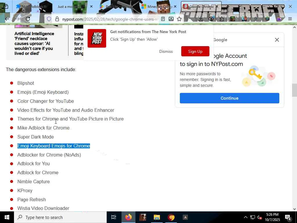Screen dimensions: 297x223
Task: Click 'Adblocker for Chrome (NoAds)' list item
Action: pos(49,155)
